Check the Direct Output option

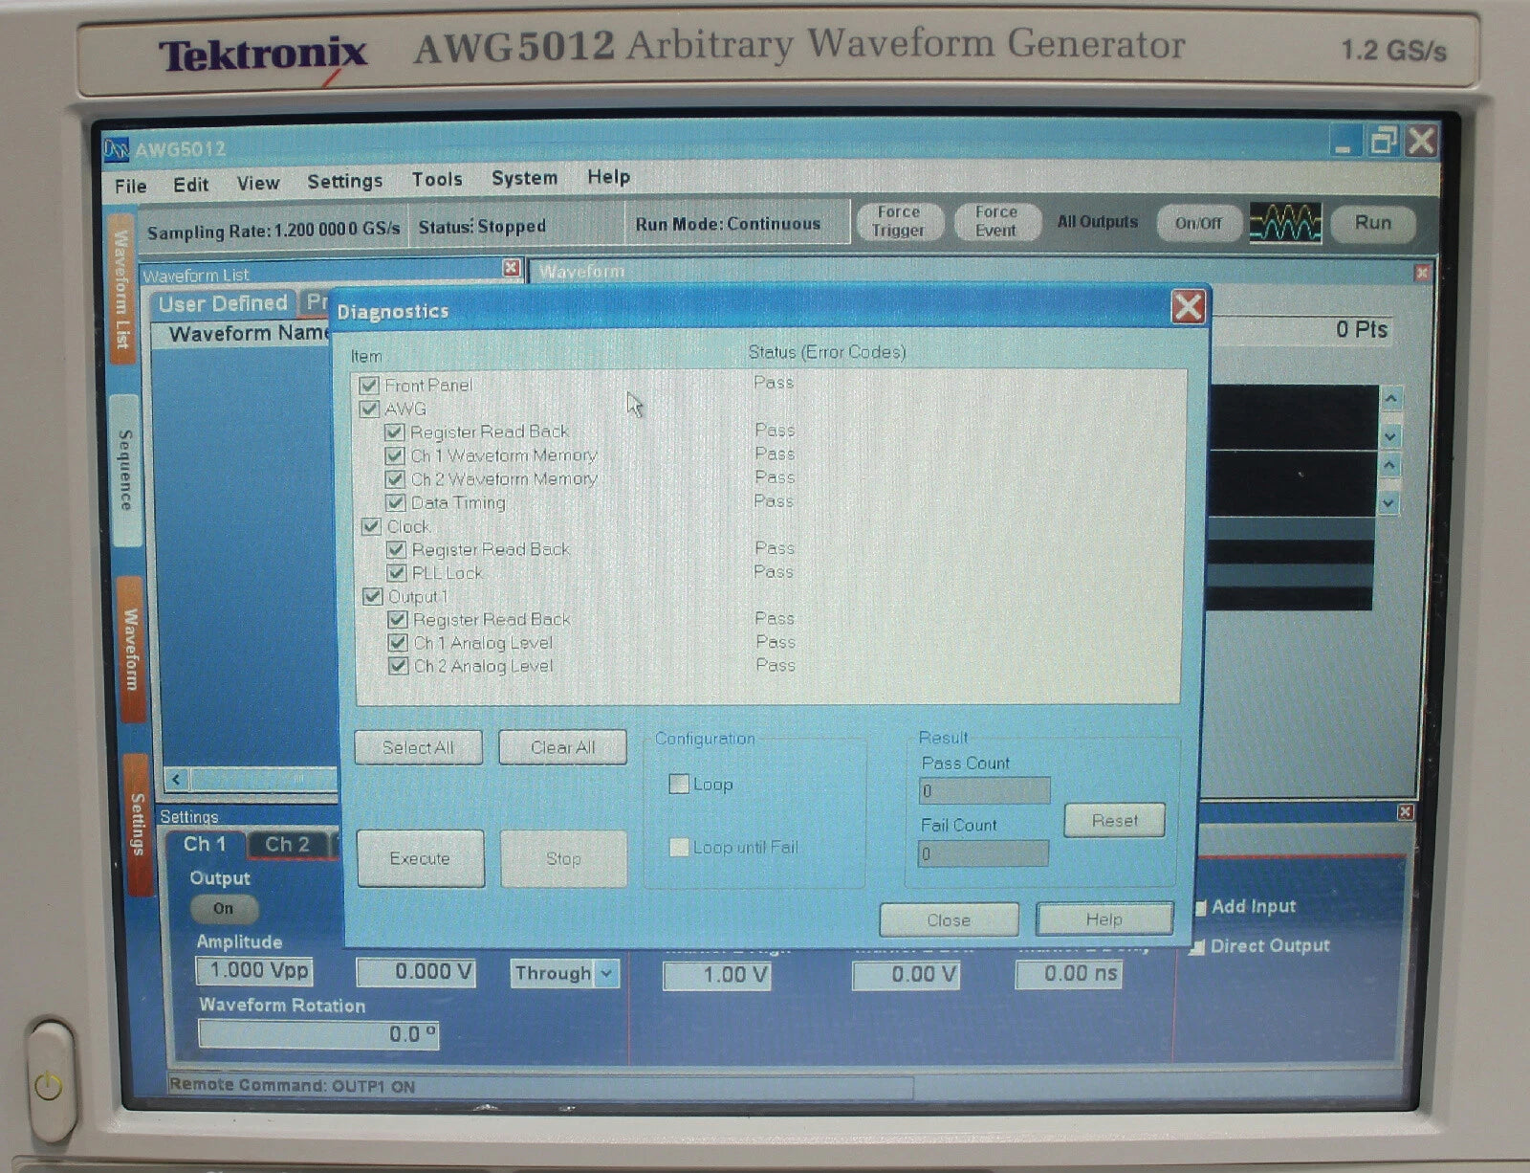click(x=1196, y=947)
